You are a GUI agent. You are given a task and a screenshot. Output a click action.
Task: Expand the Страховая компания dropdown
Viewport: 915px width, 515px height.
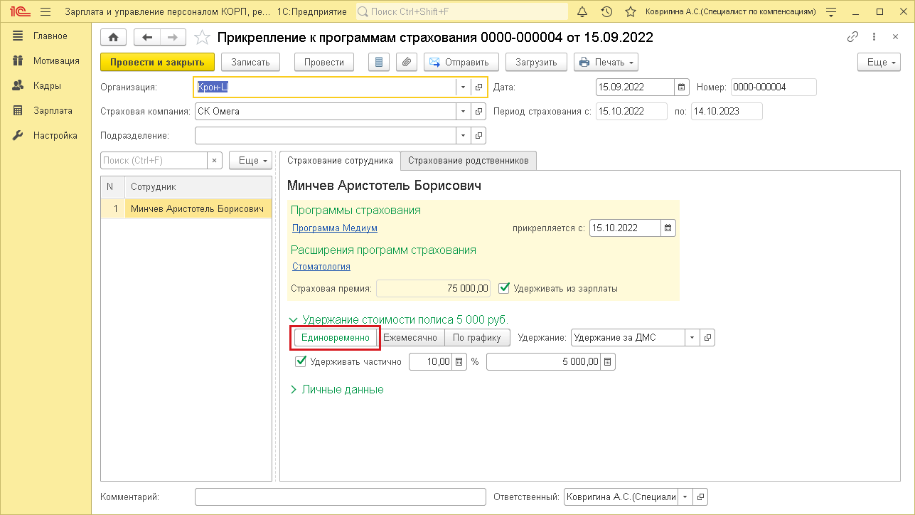click(x=463, y=112)
